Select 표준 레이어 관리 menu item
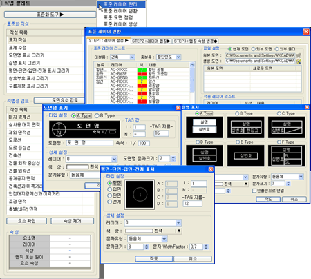 (x=122, y=4)
